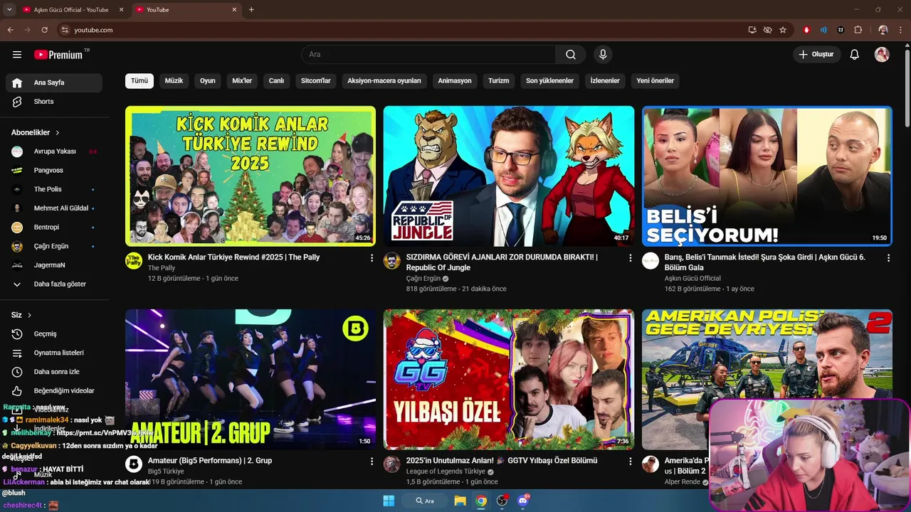Screen dimensions: 911x512
Task: Go to Ana Sayfa in sidebar
Action: point(54,82)
